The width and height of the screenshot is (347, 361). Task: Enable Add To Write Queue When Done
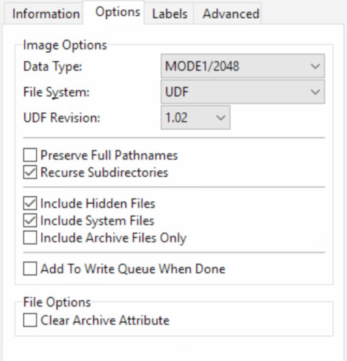(29, 269)
